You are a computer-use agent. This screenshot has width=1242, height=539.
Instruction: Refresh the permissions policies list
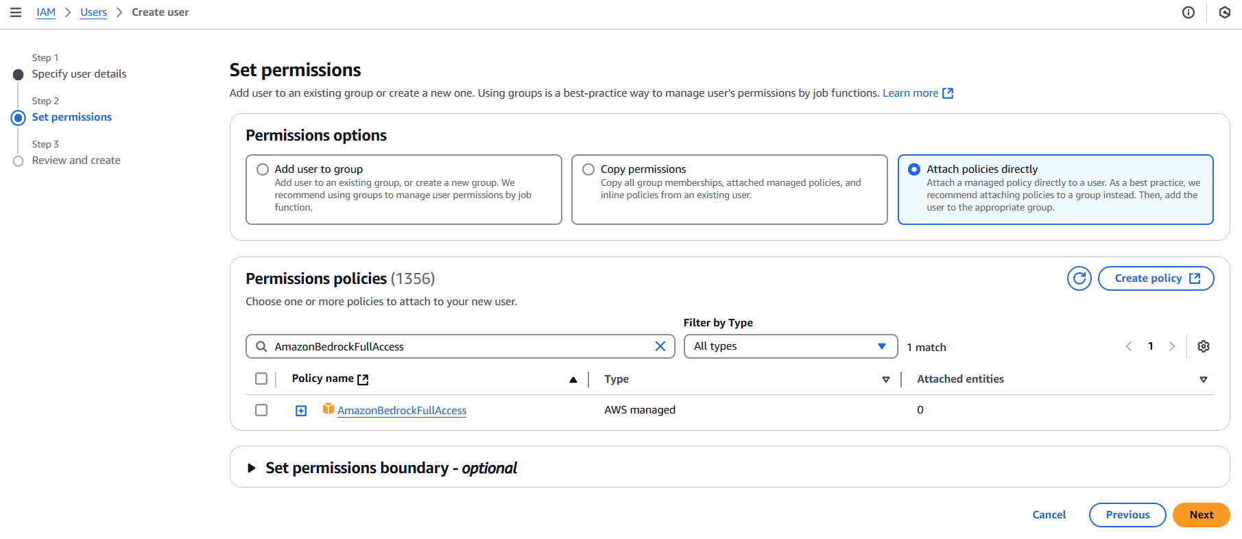click(1079, 278)
